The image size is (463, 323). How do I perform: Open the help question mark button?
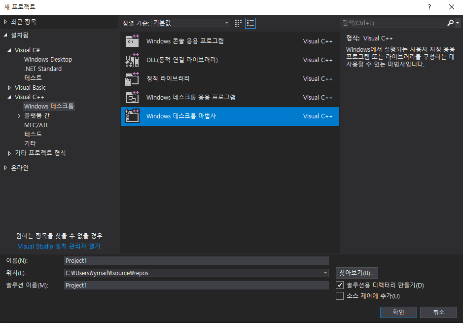tap(429, 7)
